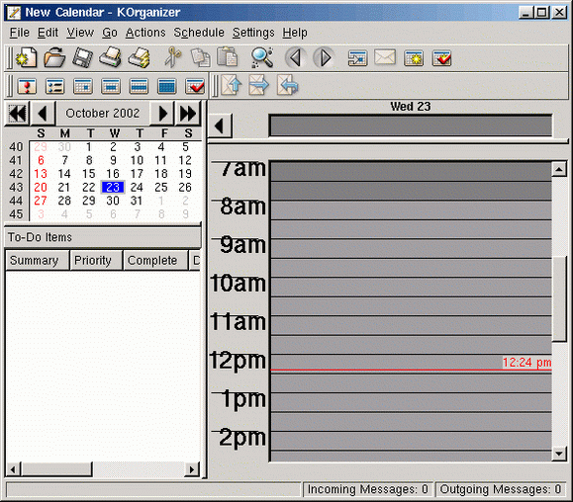
Task: Cut selection with scissors icon
Action: point(172,57)
